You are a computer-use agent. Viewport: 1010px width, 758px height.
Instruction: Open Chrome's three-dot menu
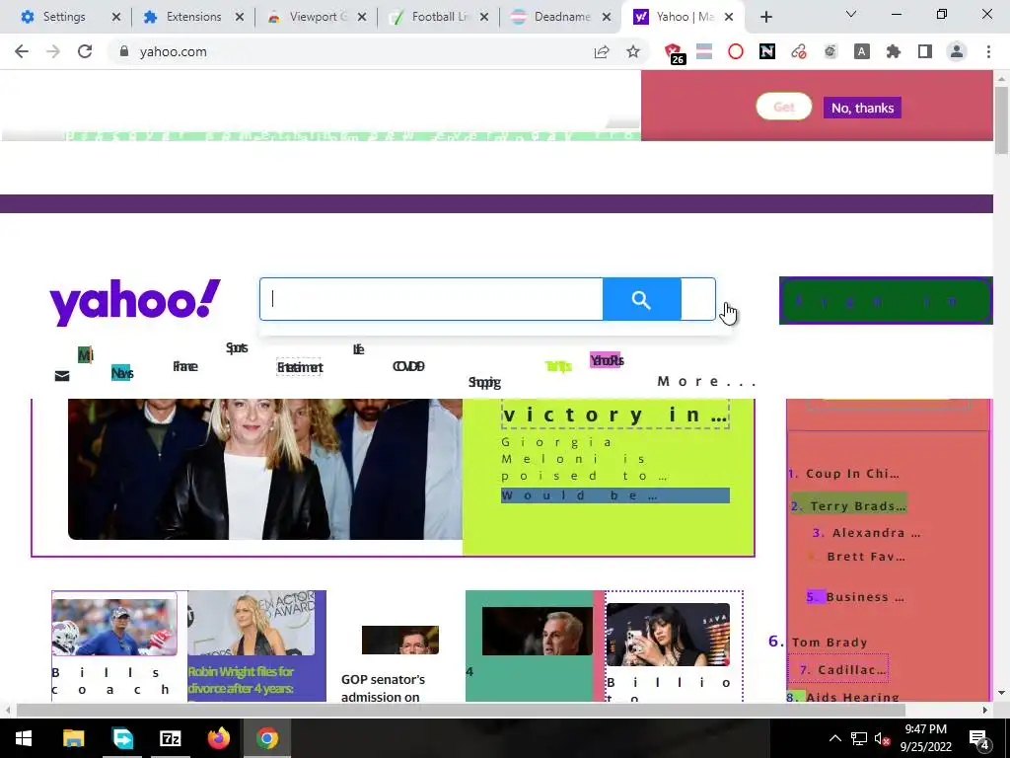coord(988,51)
